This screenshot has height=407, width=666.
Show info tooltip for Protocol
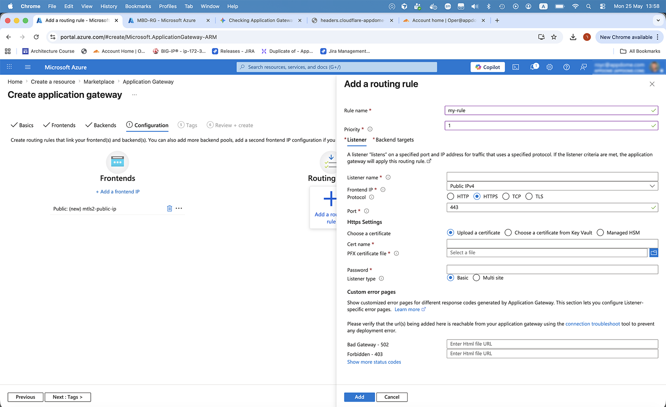click(x=372, y=197)
